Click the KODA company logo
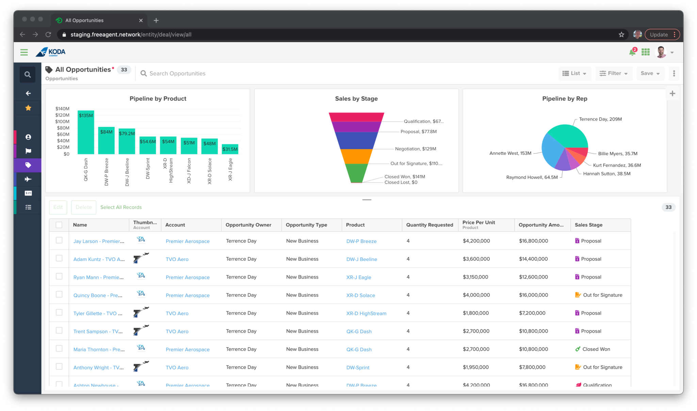Viewport: 697px width, 411px height. click(50, 52)
